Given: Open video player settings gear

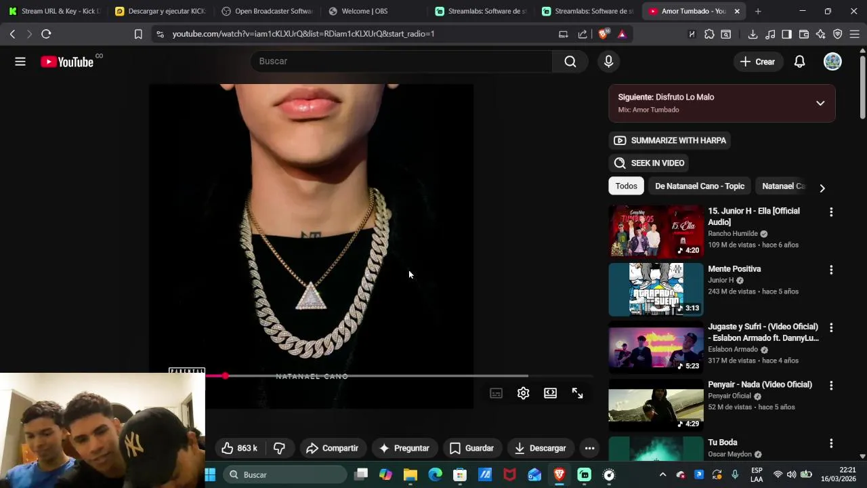Looking at the screenshot, I should (523, 393).
